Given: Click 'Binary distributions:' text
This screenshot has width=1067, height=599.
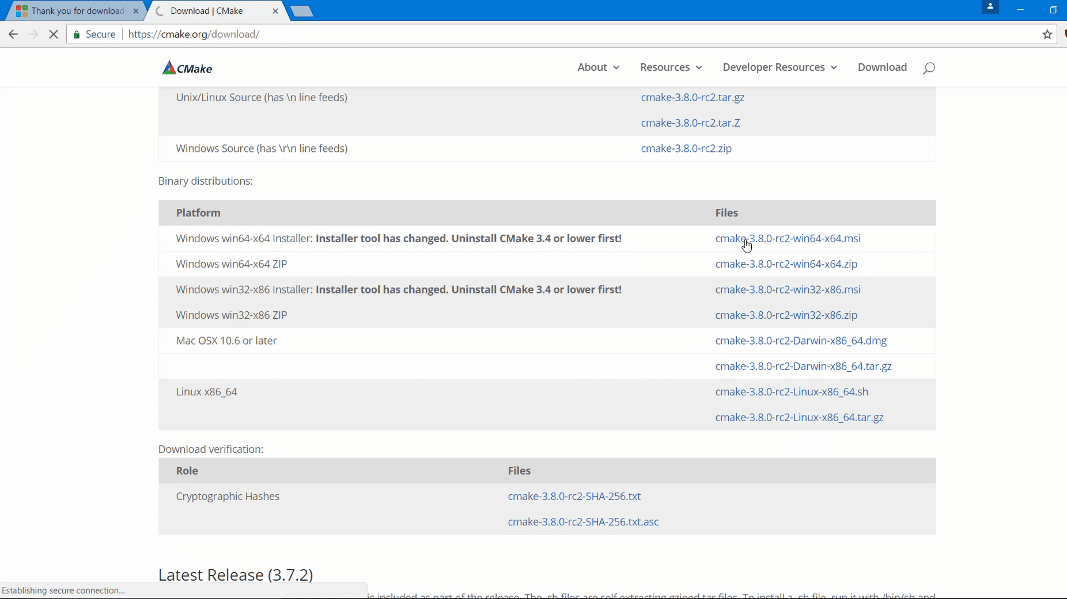Looking at the screenshot, I should [x=206, y=181].
